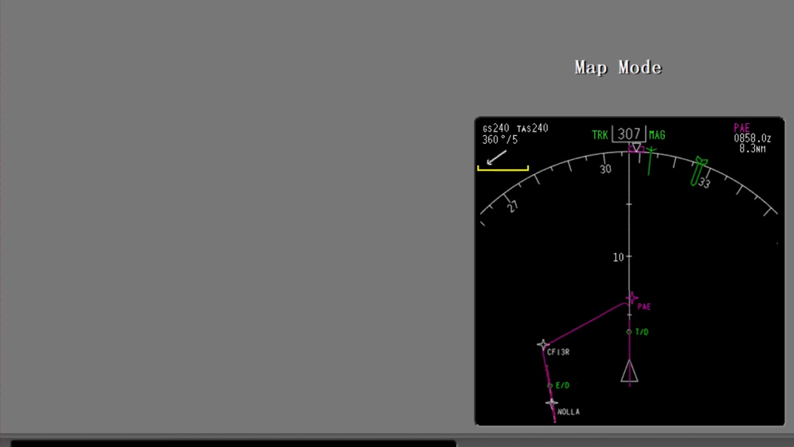Click the NOLLA waypoint star symbol

(x=551, y=403)
